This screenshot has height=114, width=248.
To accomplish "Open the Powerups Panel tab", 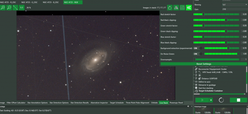I will click(176, 103).
